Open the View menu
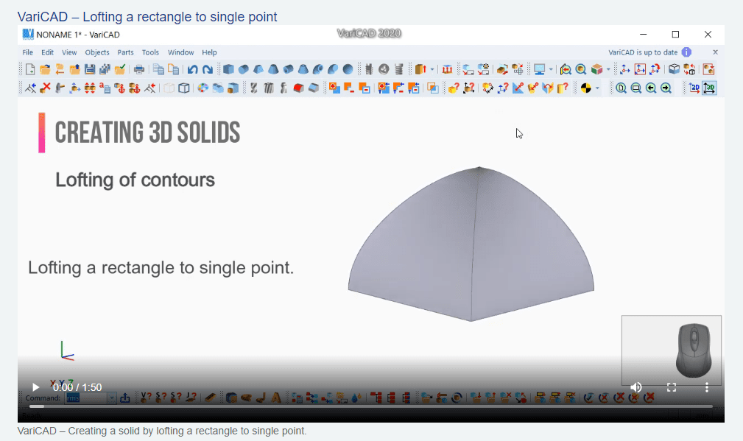 (x=69, y=52)
